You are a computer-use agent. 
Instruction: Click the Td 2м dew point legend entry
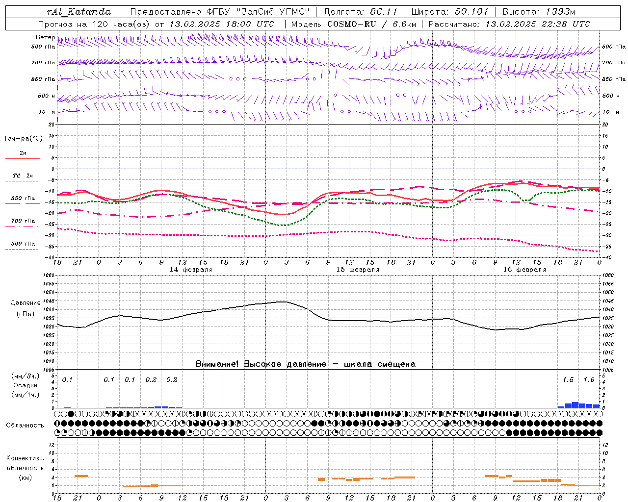[23, 177]
